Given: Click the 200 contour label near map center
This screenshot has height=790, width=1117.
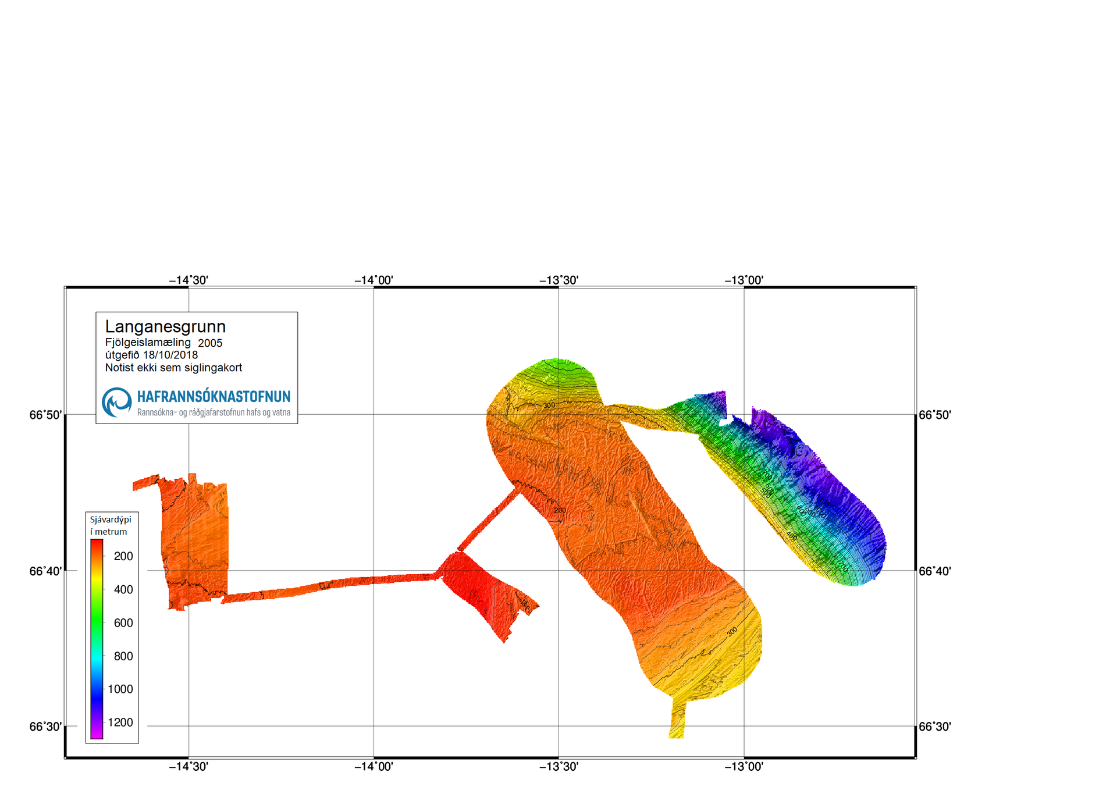Looking at the screenshot, I should tap(560, 510).
